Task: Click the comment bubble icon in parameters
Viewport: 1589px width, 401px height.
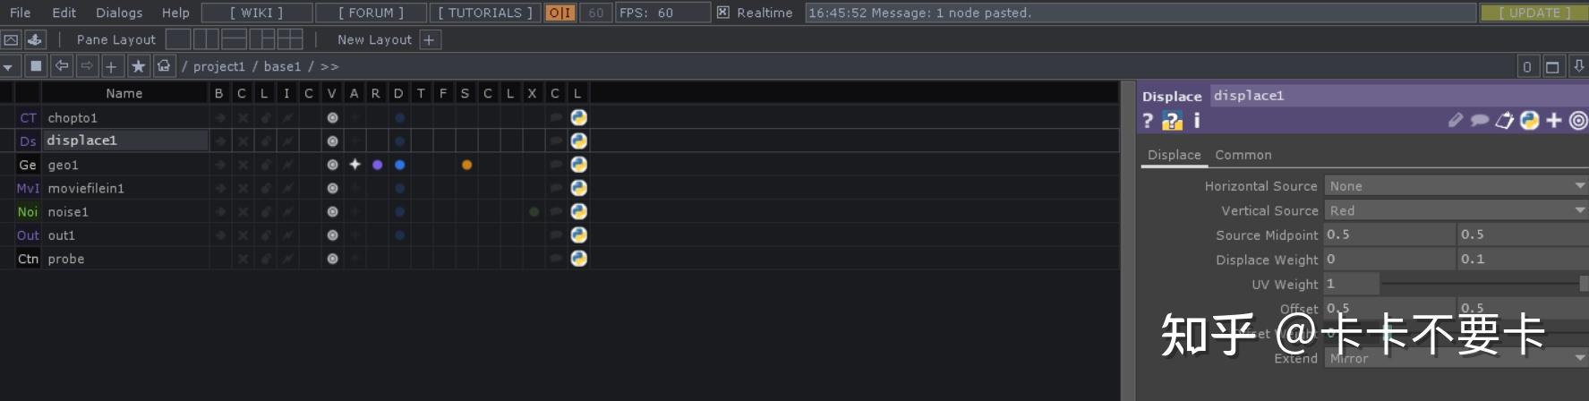Action: (1480, 121)
